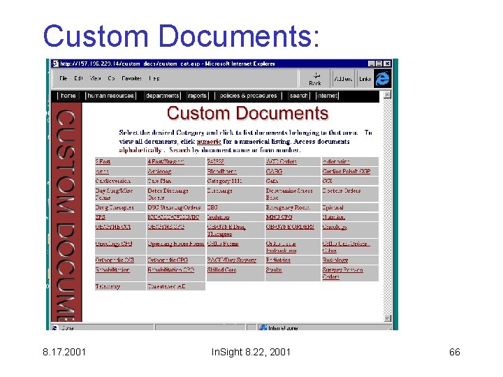Open the PACU/Day Surgery category

(x=232, y=260)
